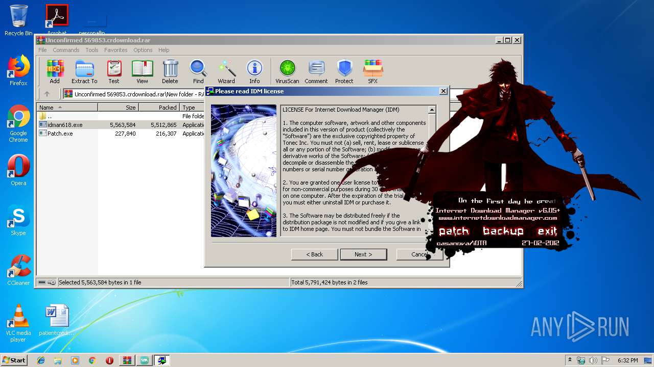Click Cancel in the IDM license dialog
Viewport: 654px width, 367px height.
point(419,254)
